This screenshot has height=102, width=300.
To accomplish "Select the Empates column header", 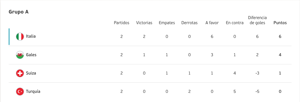I will (167, 23).
